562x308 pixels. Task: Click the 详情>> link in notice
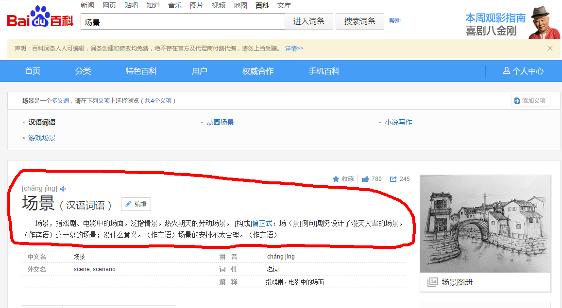pos(294,49)
